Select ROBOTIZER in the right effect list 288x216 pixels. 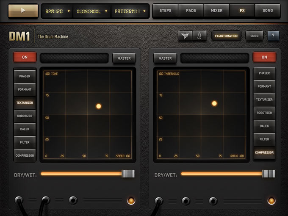click(264, 113)
